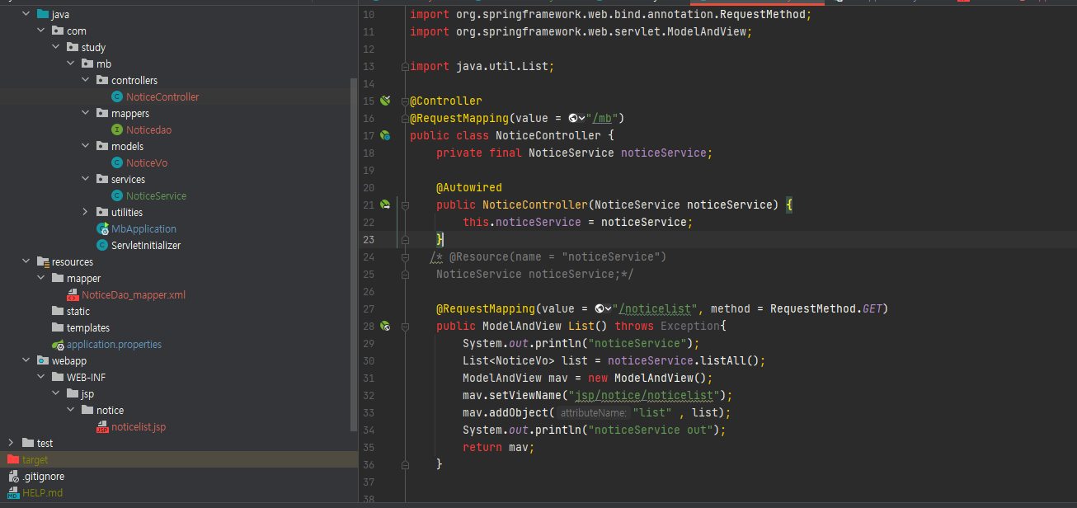The height and width of the screenshot is (508, 1077).
Task: Collapse the com package
Action: coord(41,31)
